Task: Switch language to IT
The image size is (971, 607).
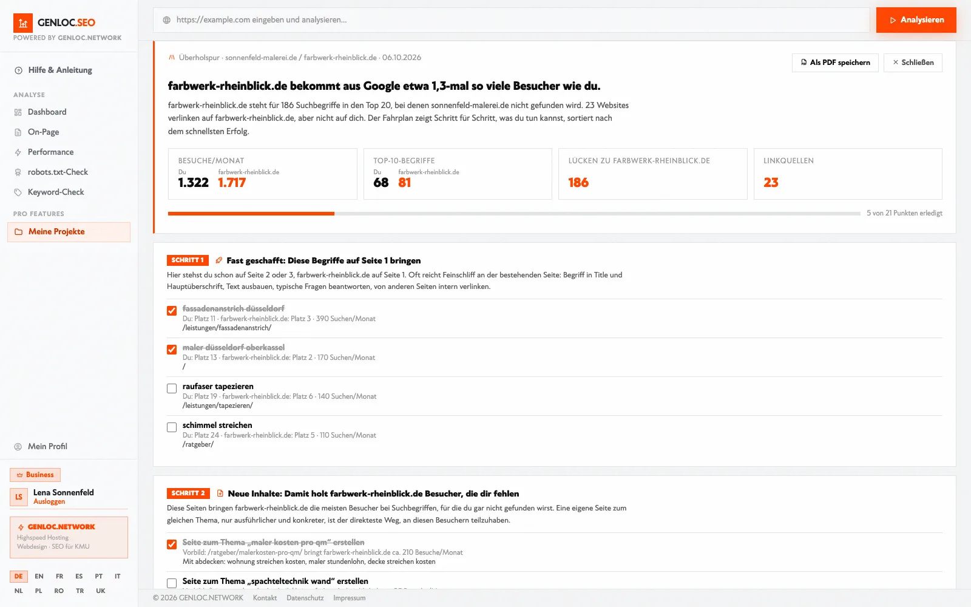Action: pyautogui.click(x=118, y=577)
